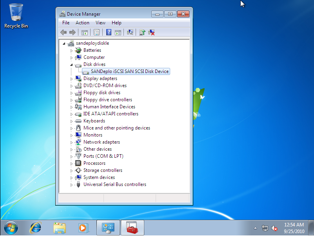Click the Properties toolbar icon
Image resolution: width=314 pixels, height=237 pixels.
click(96, 32)
